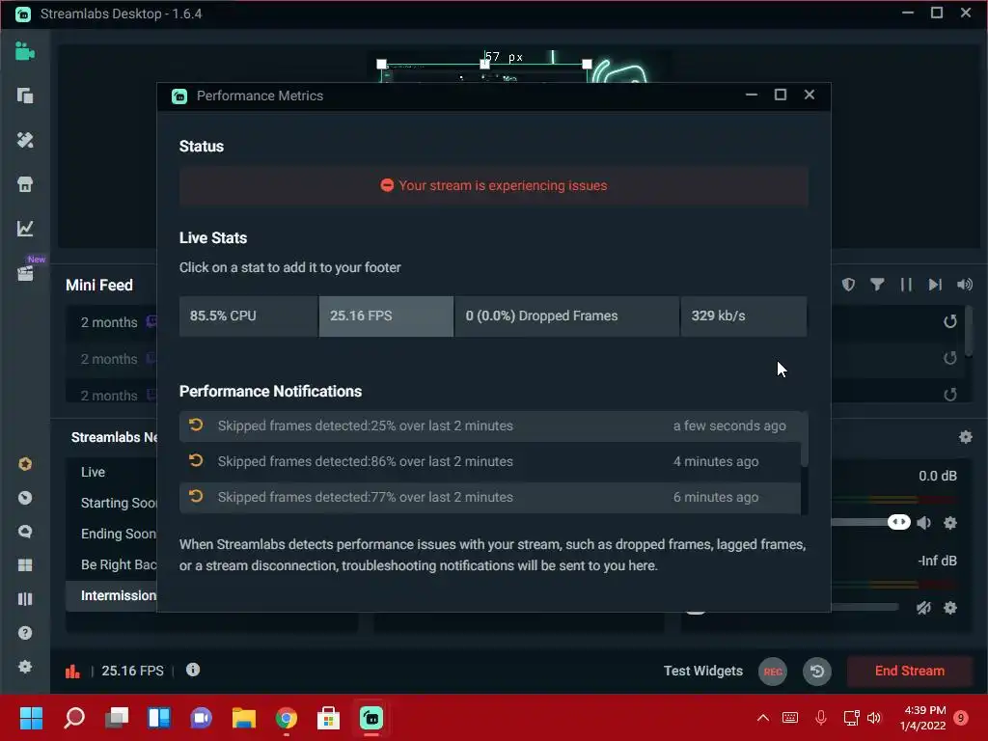The height and width of the screenshot is (741, 988).
Task: Click the replay buffer button in footer
Action: point(816,672)
